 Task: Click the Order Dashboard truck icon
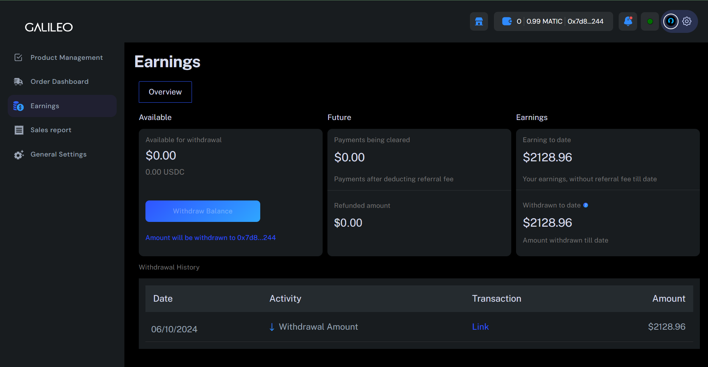click(x=18, y=82)
